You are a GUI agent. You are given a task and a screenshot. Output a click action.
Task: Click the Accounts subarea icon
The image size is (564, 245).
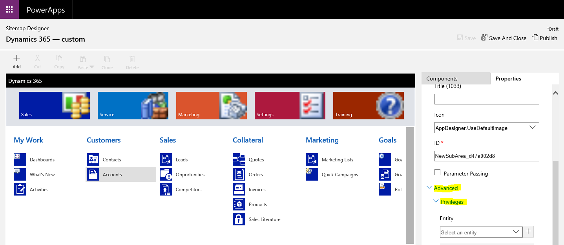pos(93,174)
